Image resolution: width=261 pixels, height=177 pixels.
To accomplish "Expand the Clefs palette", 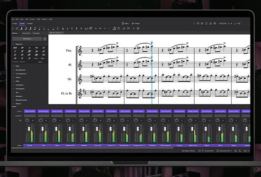I will pyautogui.click(x=13, y=66).
